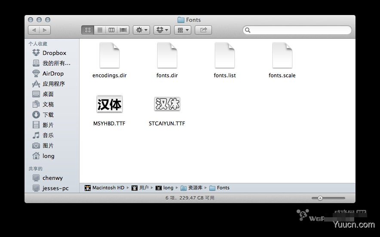Viewport: 380px width, 237px height.
Task: Open 桌面 in the sidebar
Action: [x=52, y=94]
